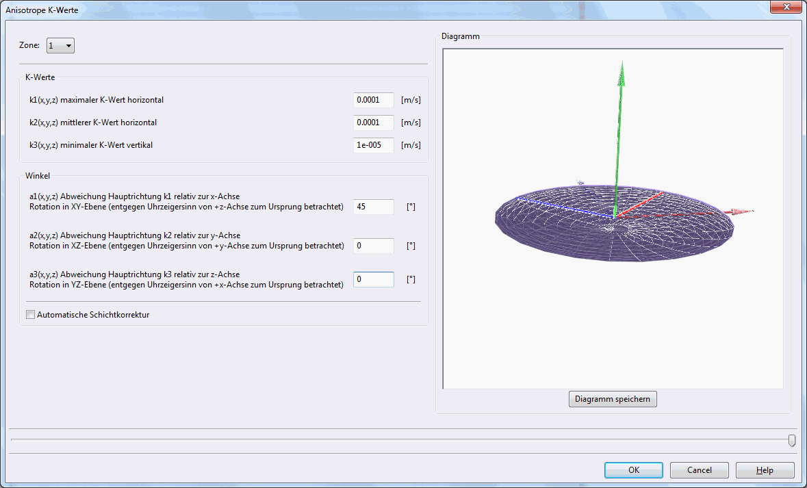The width and height of the screenshot is (807, 488).
Task: Open the Zone dropdown
Action: click(x=60, y=46)
